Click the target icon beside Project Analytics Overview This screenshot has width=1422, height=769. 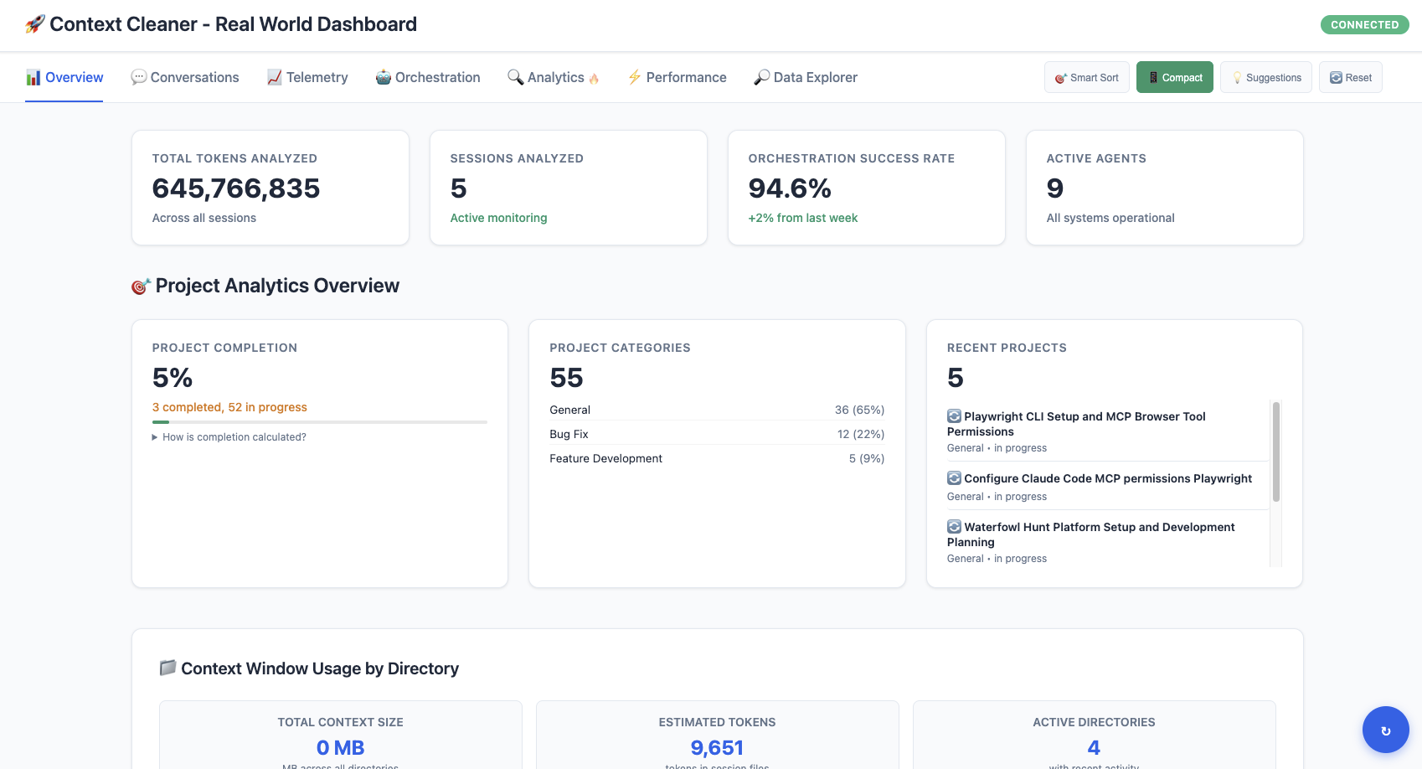point(141,286)
